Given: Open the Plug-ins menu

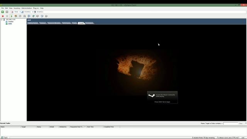Looking at the screenshot, I should point(36,8).
